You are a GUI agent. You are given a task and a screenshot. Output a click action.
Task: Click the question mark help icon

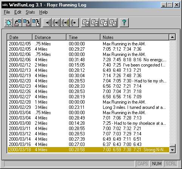pos(124,23)
